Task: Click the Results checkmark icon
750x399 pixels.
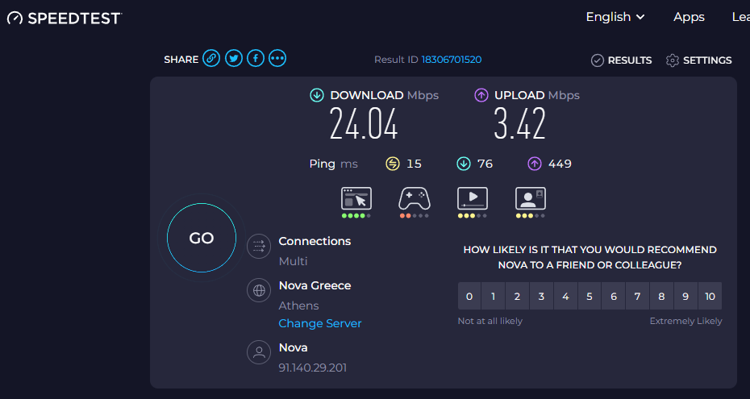Action: tap(598, 60)
